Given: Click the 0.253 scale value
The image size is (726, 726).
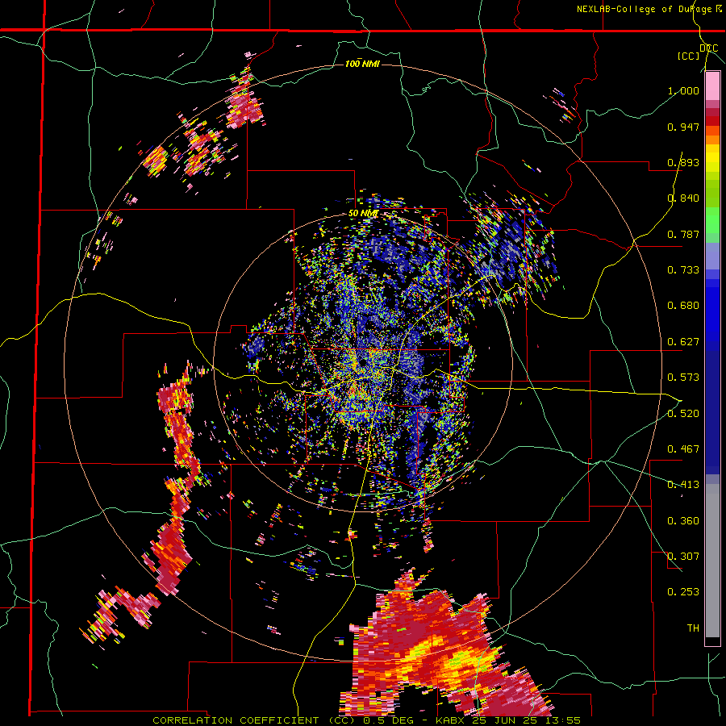Looking at the screenshot, I should tap(683, 592).
